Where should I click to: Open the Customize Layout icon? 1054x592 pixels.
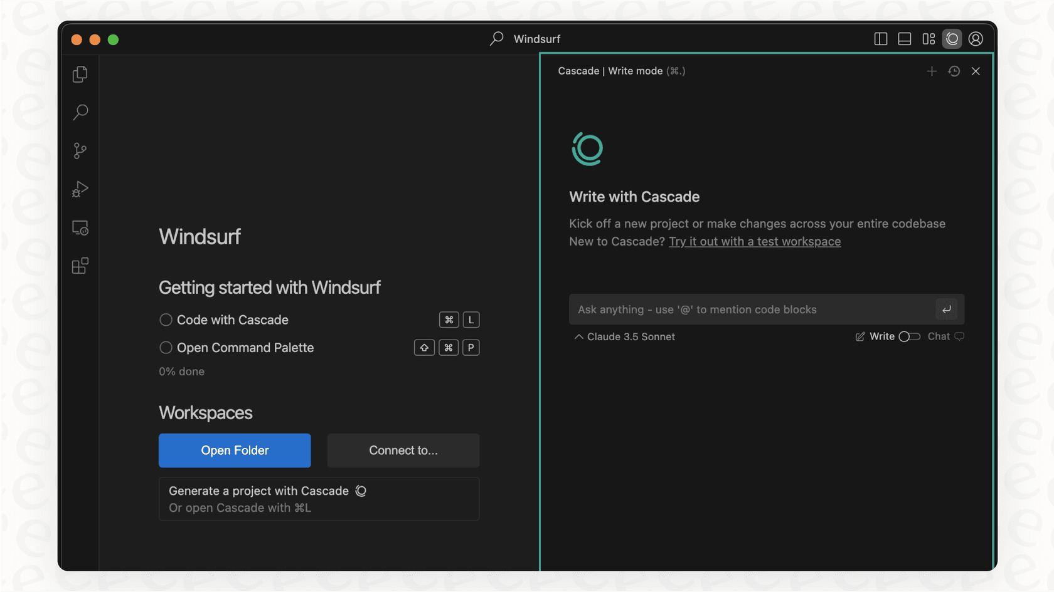(929, 38)
